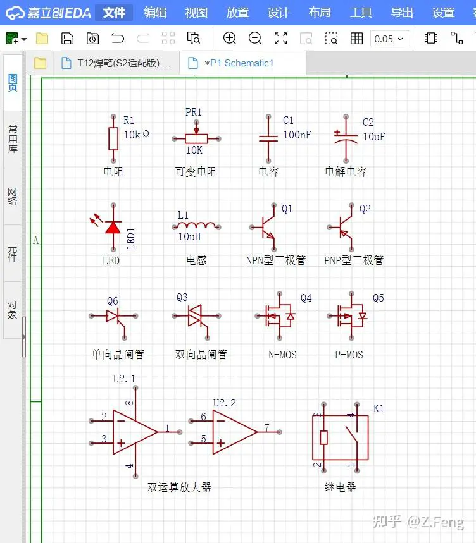Viewport: 476px width, 543px height.
Task: Click the find-and-replace document icon
Action: (194, 39)
